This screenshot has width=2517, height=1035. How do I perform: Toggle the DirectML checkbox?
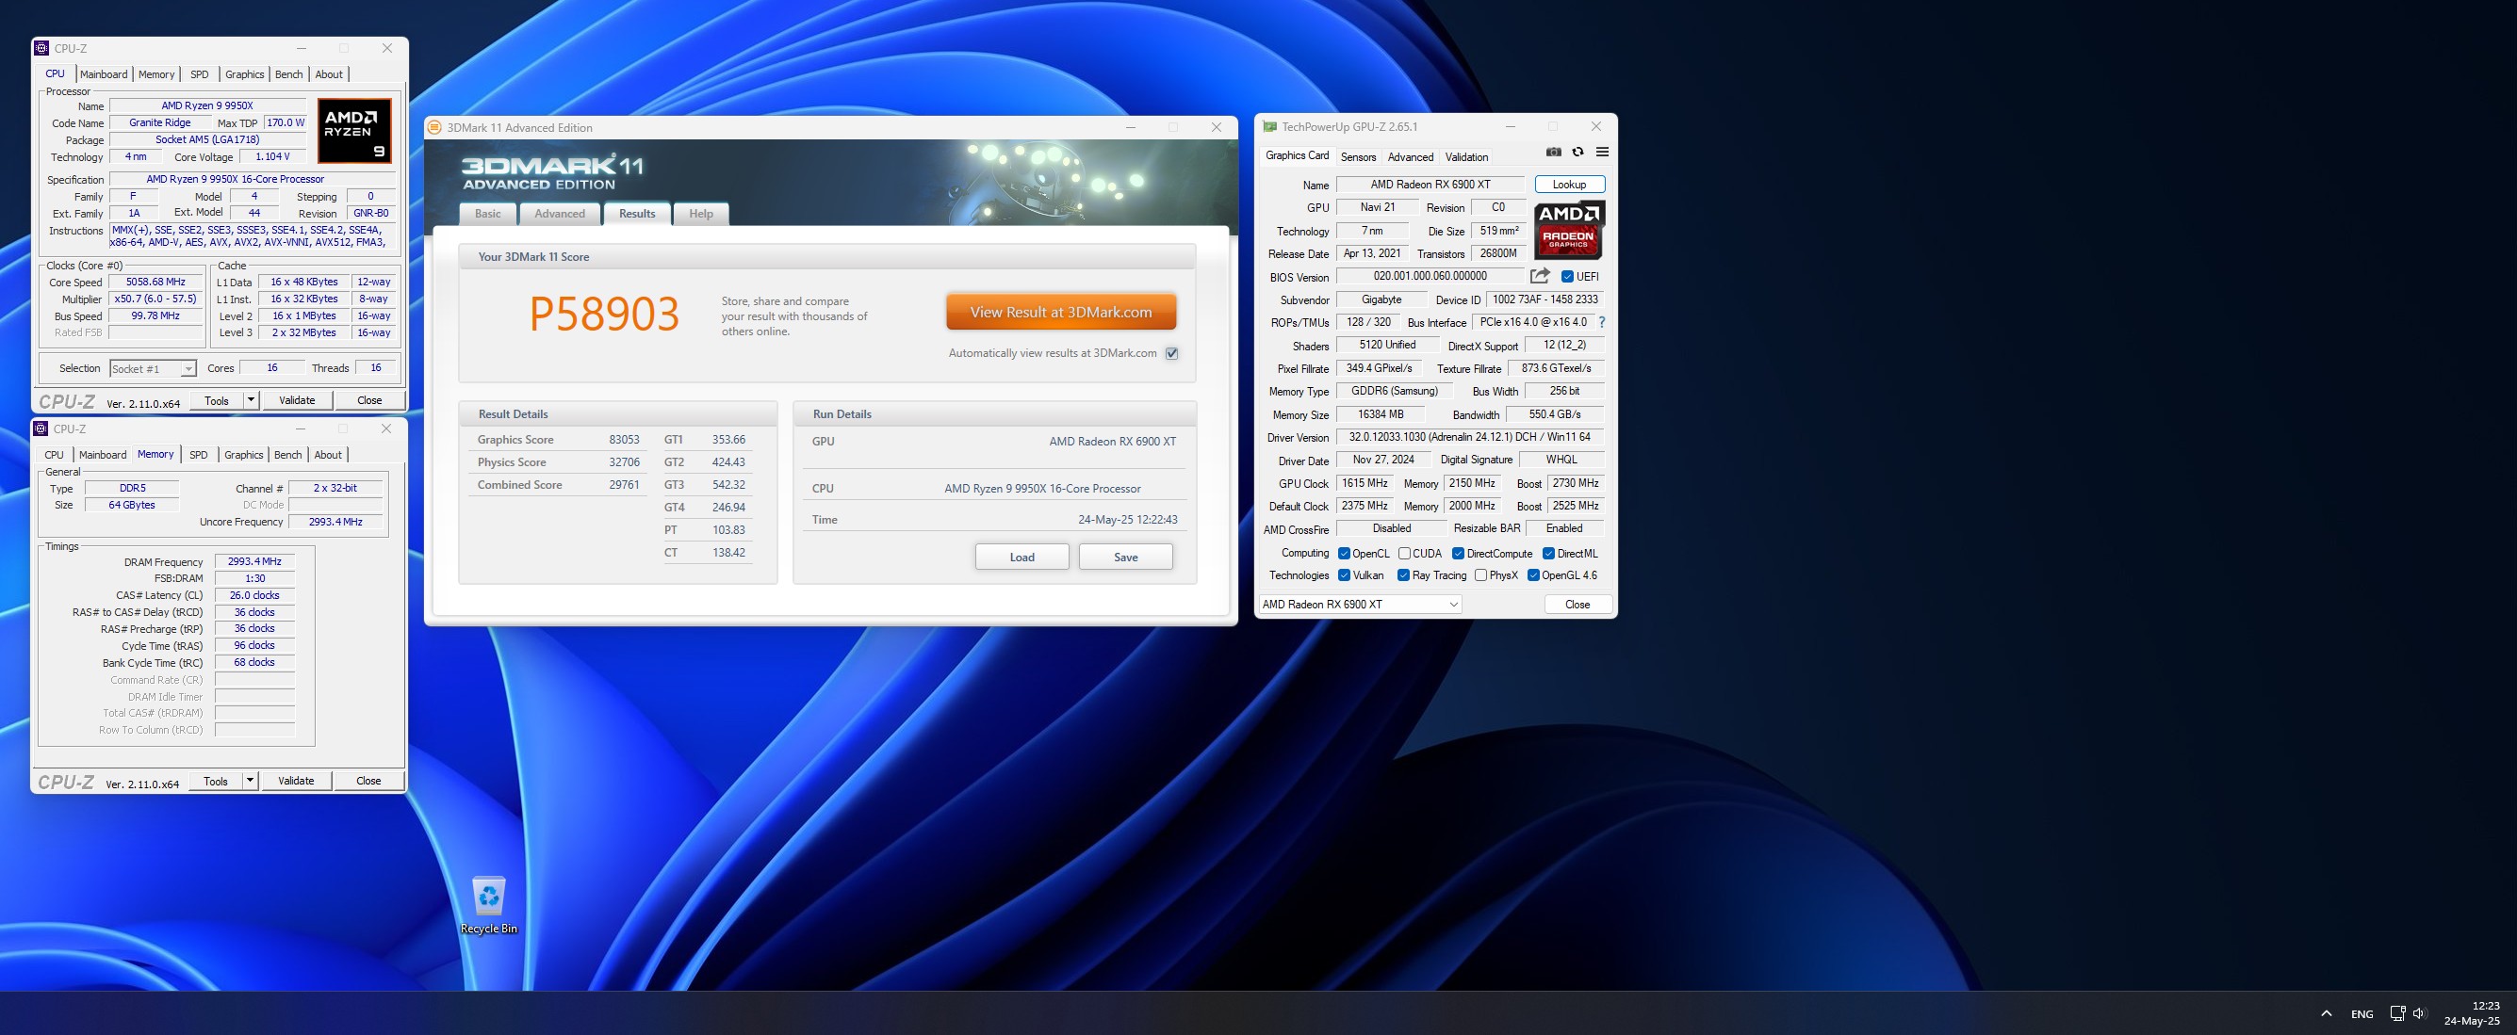click(1548, 554)
